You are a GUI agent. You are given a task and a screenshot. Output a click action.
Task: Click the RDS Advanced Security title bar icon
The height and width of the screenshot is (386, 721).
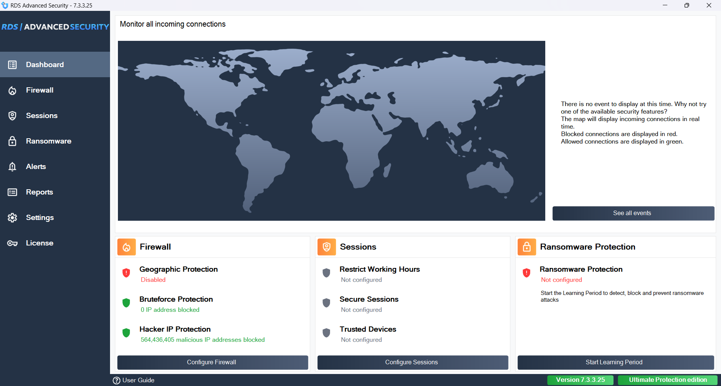click(5, 5)
